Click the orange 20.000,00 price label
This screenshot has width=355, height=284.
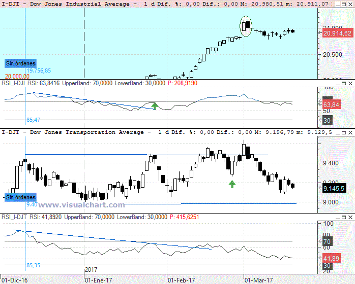(17, 77)
